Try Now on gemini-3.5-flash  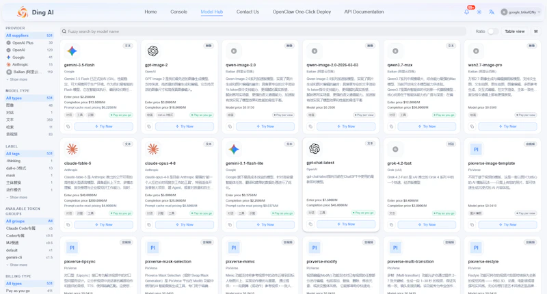coord(104,126)
